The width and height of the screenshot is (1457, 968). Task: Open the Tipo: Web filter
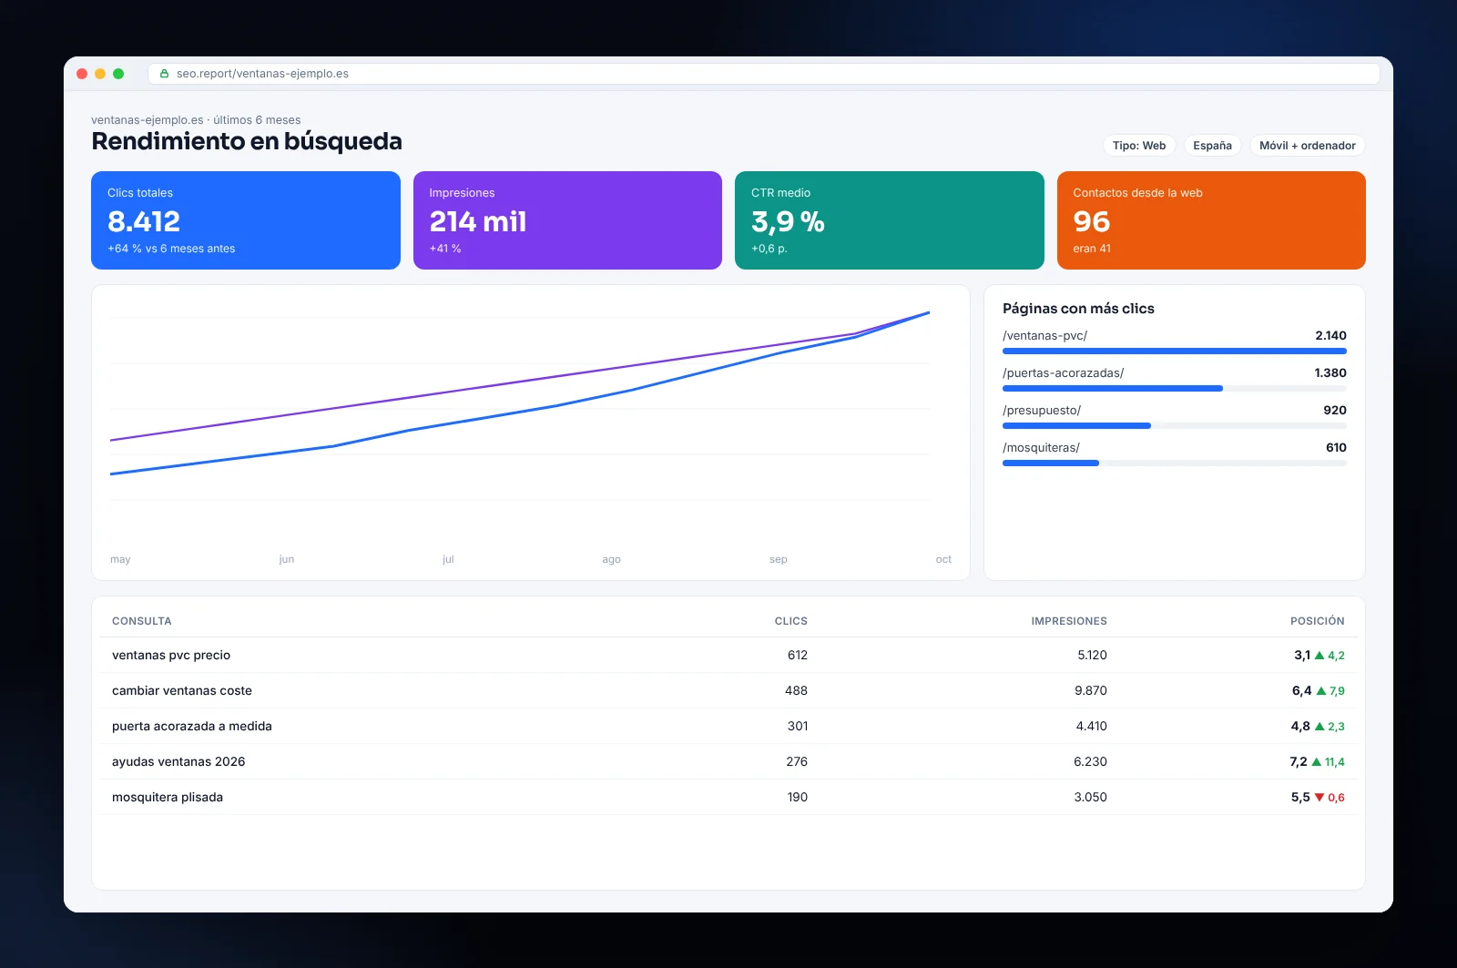1139,146
